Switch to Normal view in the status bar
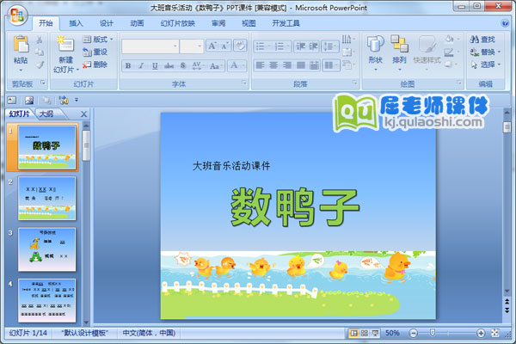Screen dimensions: 516x344 tap(353, 333)
